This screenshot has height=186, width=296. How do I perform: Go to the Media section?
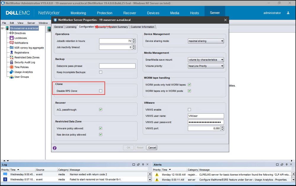[175, 13]
